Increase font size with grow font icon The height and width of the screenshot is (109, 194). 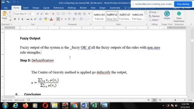pos(38,14)
